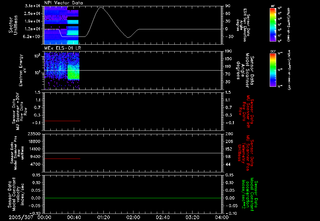Click the 152 telemetry tick label

pyautogui.click(x=229, y=149)
